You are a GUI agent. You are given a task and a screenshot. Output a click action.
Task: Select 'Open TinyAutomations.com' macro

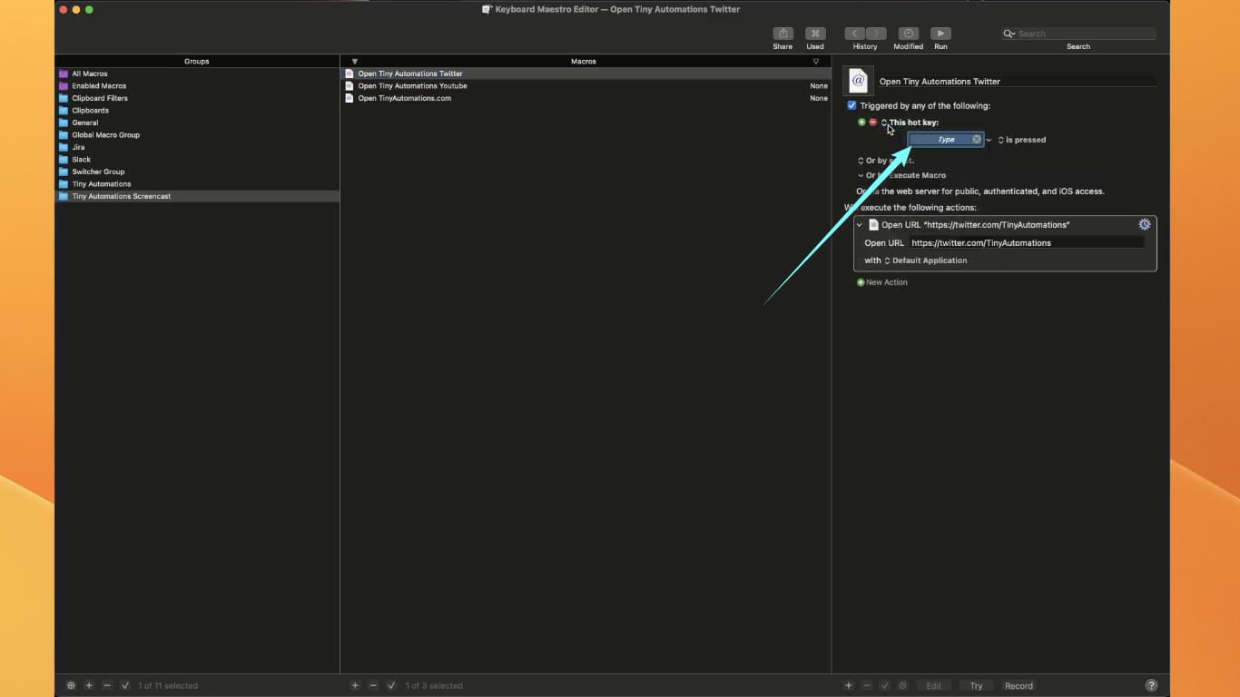[586, 98]
